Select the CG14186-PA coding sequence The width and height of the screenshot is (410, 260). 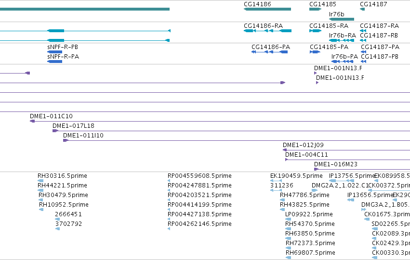point(270,52)
